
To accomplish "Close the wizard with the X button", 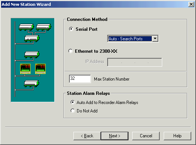I will [191, 4].
